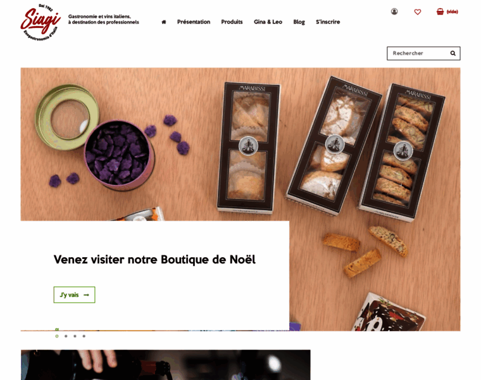This screenshot has height=380, width=481.
Task: Click the Siagi logo
Action: tap(41, 22)
